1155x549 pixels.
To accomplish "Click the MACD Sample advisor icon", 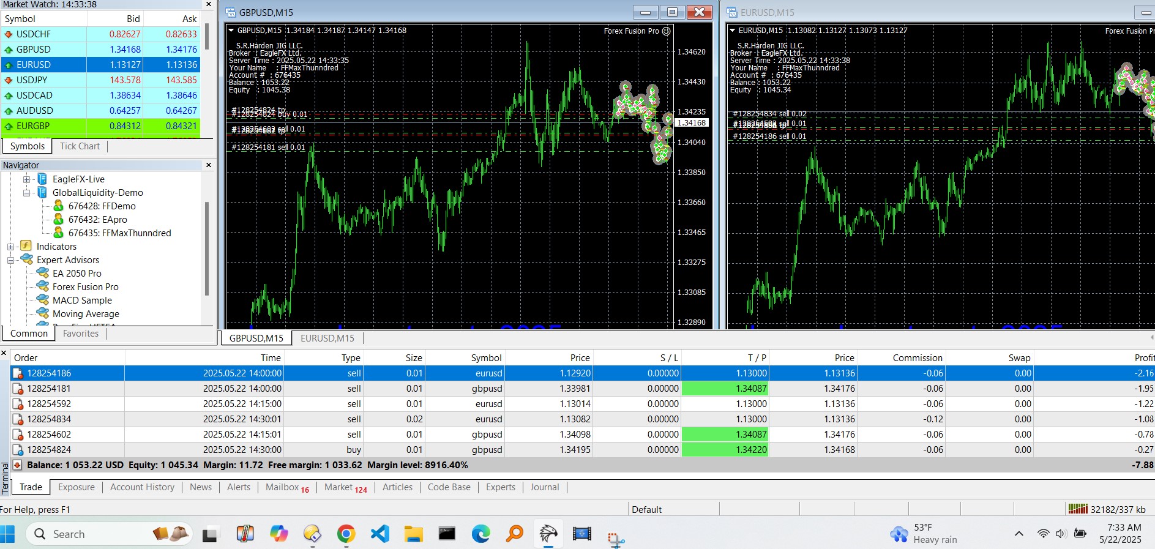I will (43, 300).
